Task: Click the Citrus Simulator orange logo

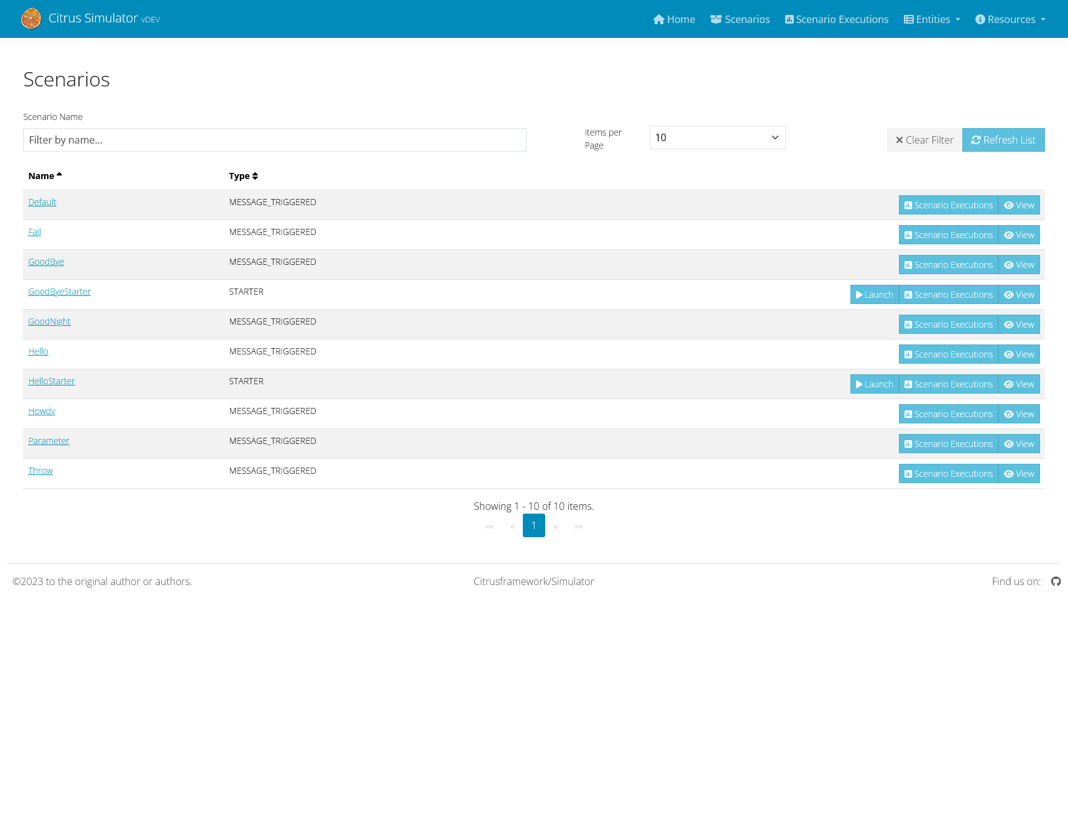Action: tap(31, 19)
